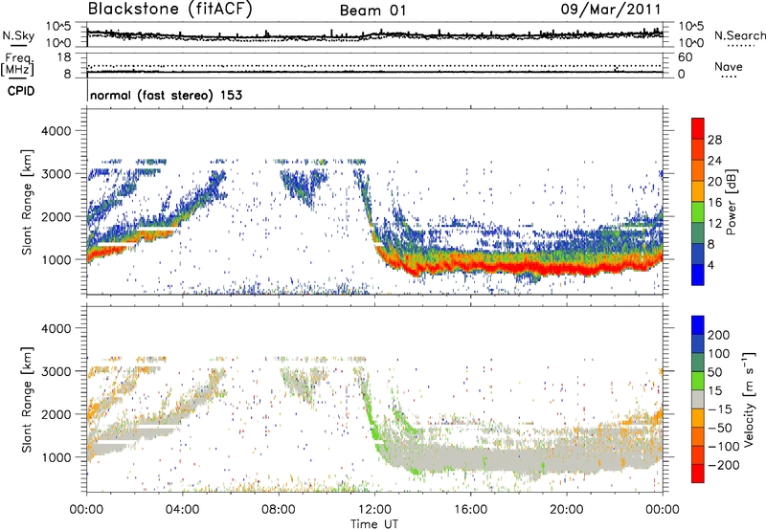Click the '20:00' time tick label

click(566, 510)
